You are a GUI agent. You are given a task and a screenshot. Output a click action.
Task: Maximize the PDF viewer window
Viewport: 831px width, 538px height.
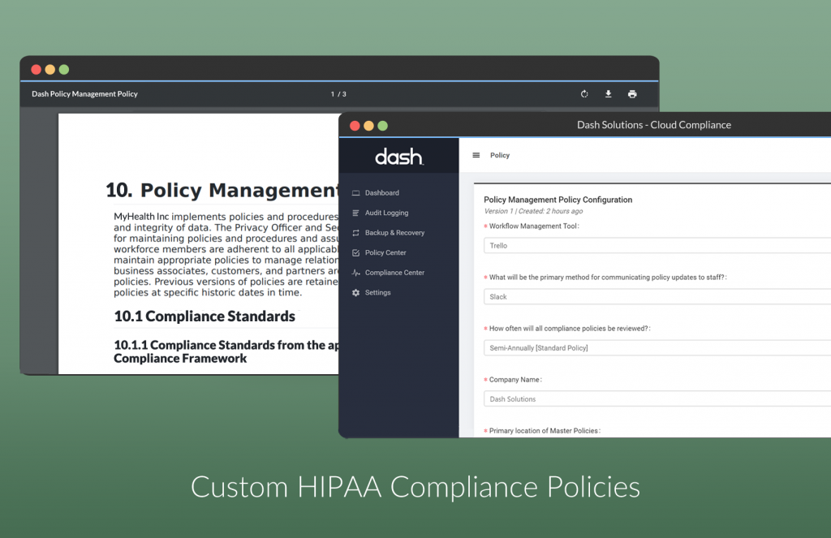click(64, 70)
